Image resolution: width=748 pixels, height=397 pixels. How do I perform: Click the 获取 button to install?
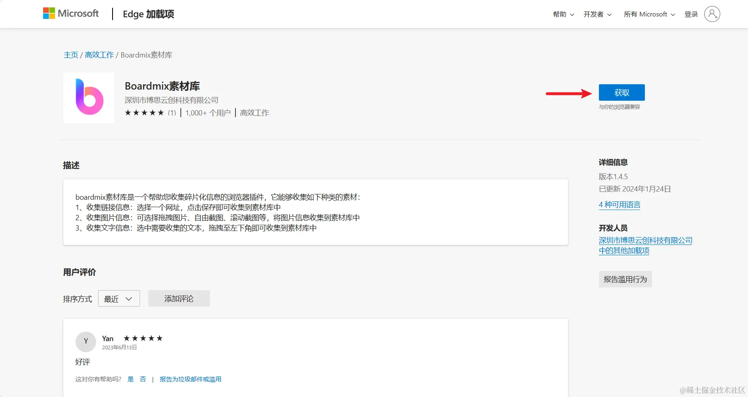tap(622, 92)
